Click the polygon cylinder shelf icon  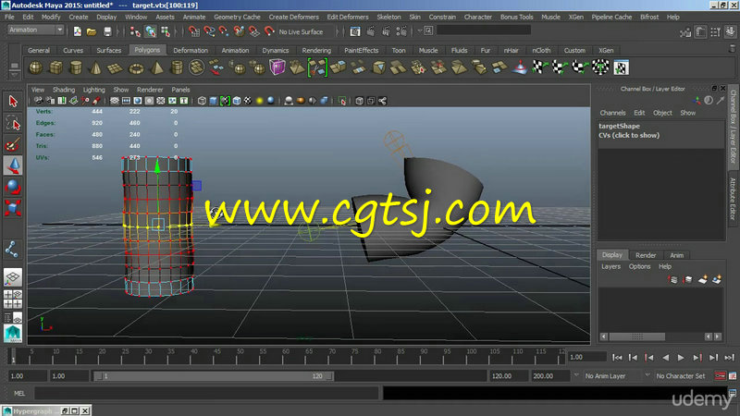[76, 67]
